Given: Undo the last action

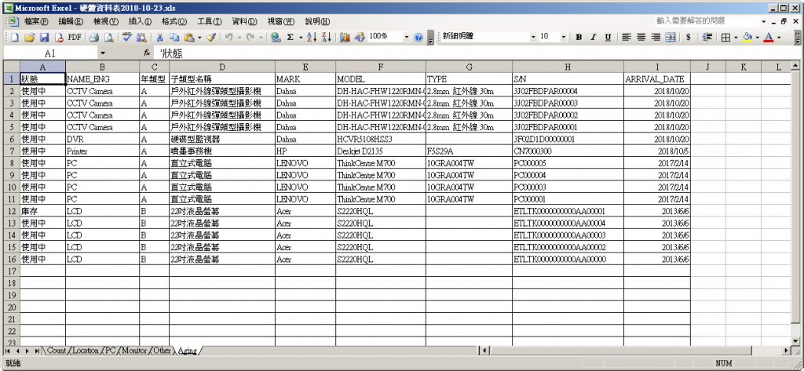Looking at the screenshot, I should pyautogui.click(x=229, y=38).
